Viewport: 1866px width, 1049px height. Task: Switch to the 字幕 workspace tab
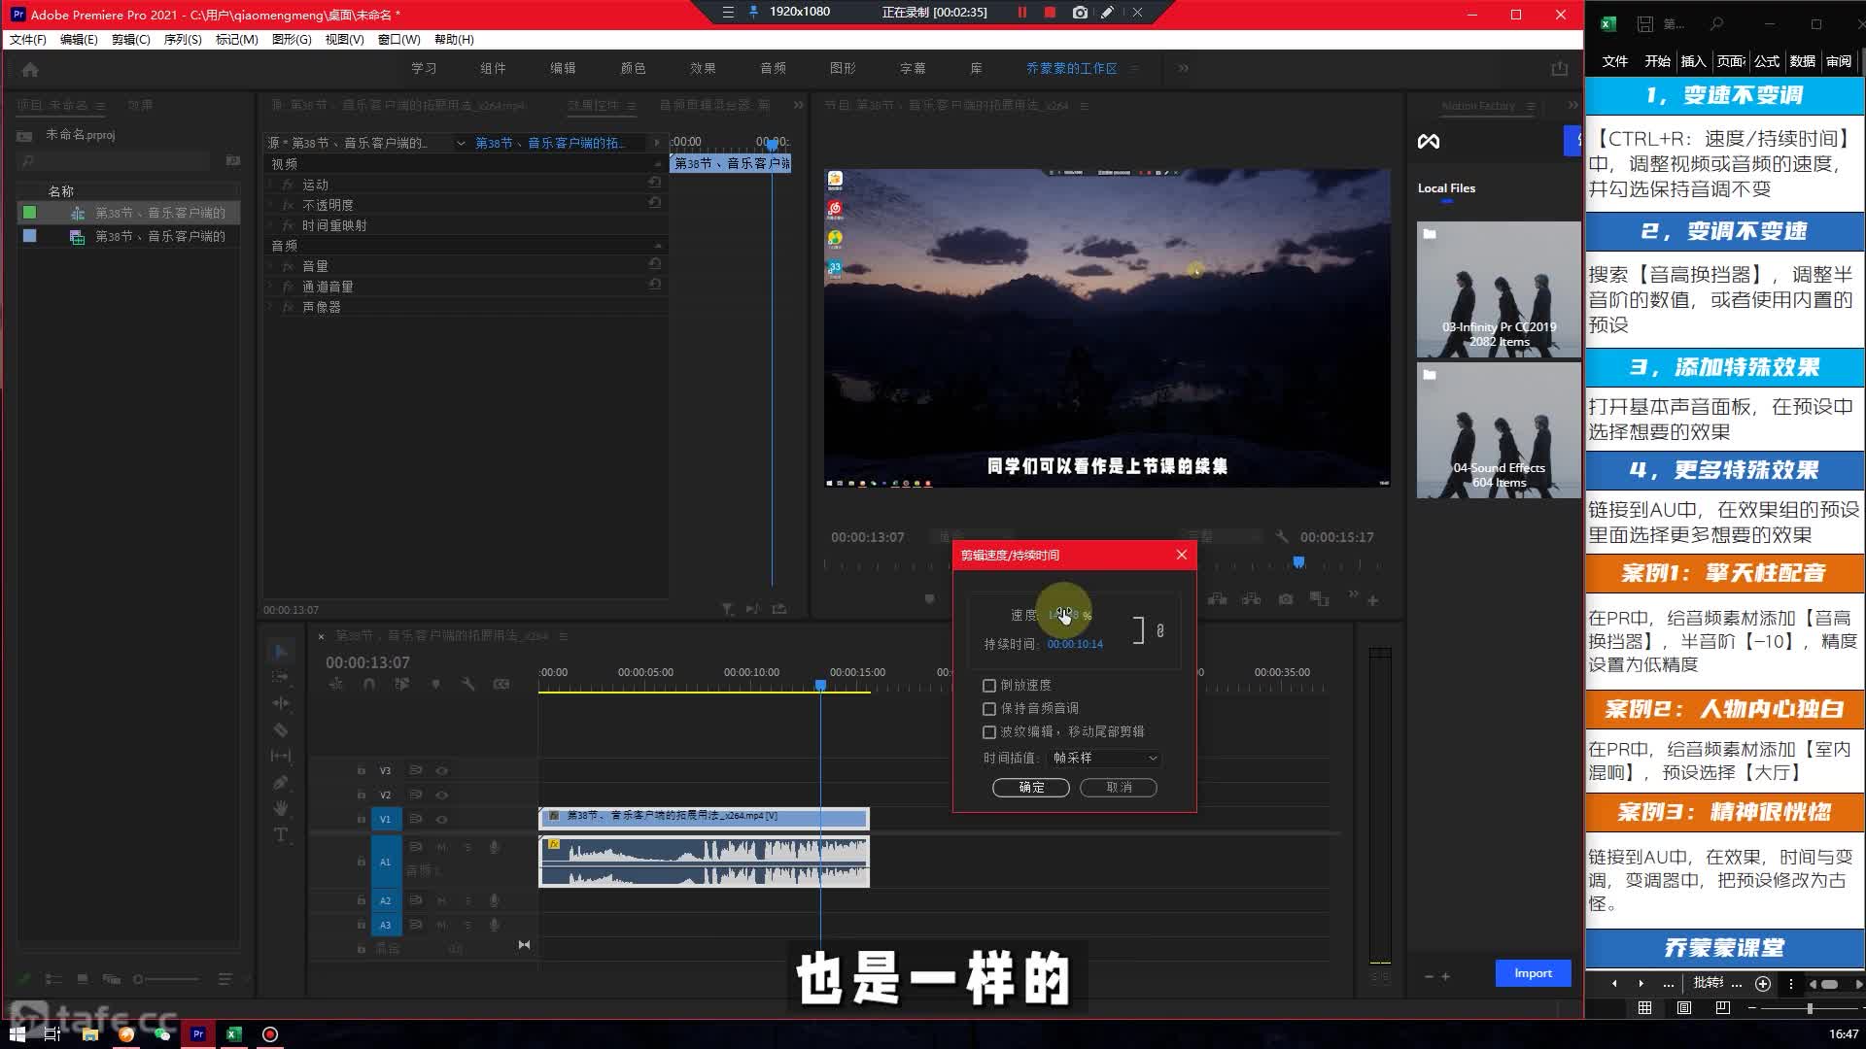click(913, 68)
